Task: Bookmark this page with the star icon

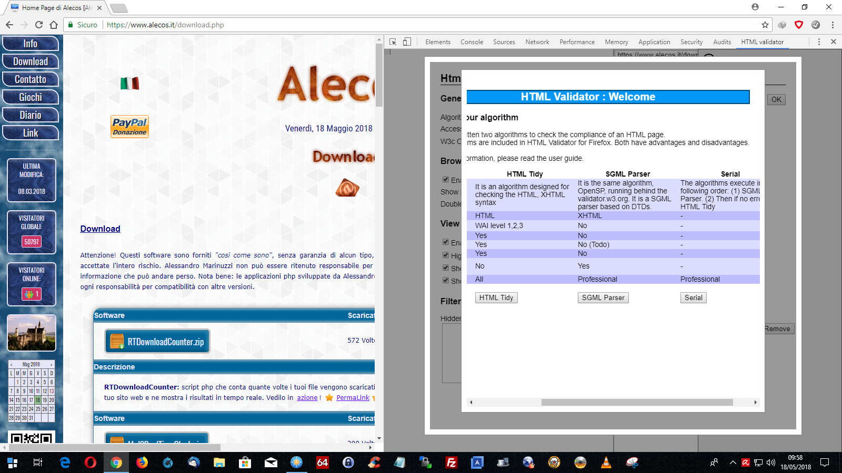Action: [765, 25]
